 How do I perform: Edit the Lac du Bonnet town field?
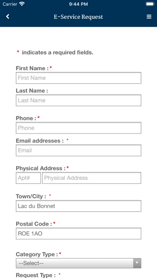[78, 206]
